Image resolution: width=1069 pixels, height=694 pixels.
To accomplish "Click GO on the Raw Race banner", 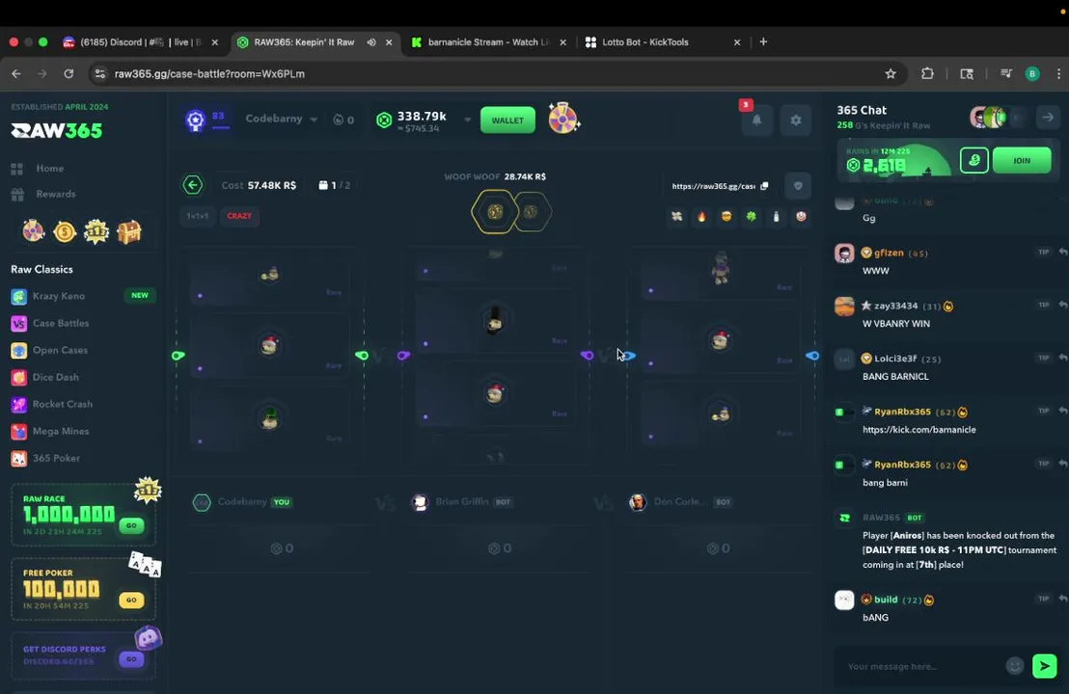I will click(x=131, y=525).
